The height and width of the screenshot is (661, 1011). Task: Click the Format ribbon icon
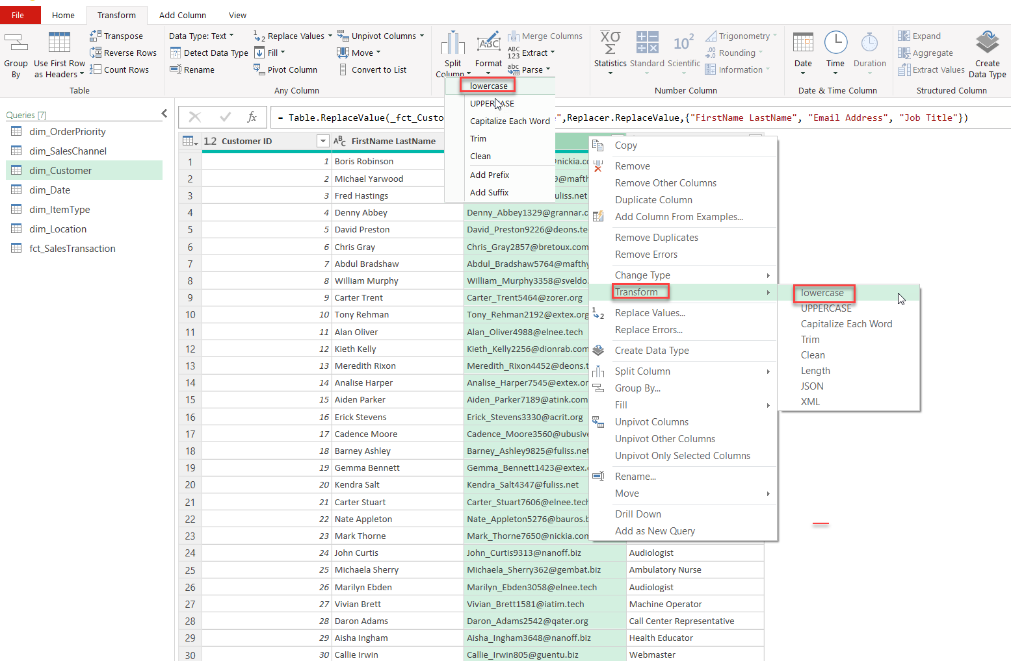(x=488, y=43)
